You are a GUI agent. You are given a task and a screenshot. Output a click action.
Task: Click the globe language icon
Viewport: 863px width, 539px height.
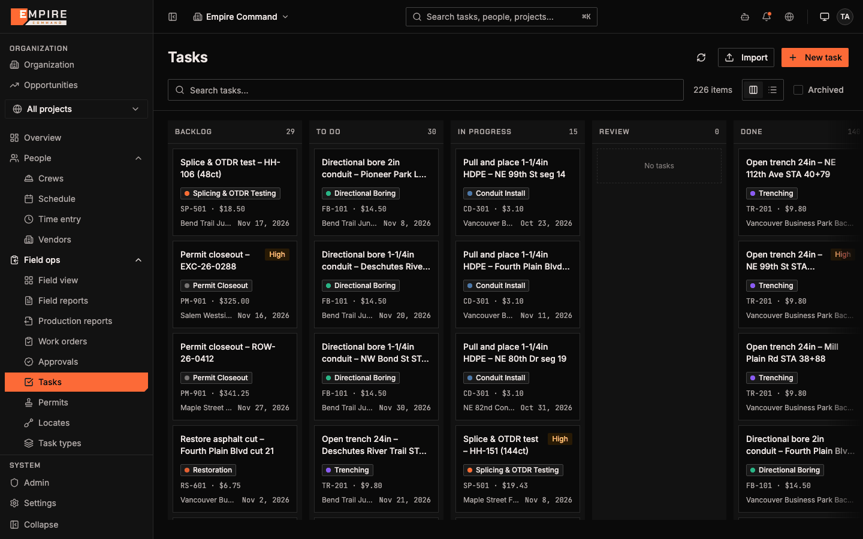pos(789,17)
